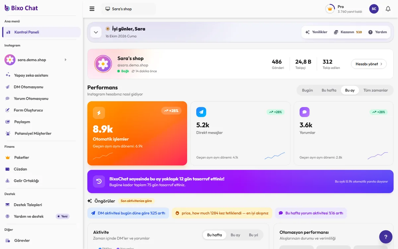
Task: Click the chat bubble icon on Yorumlar card
Action: pos(304,112)
